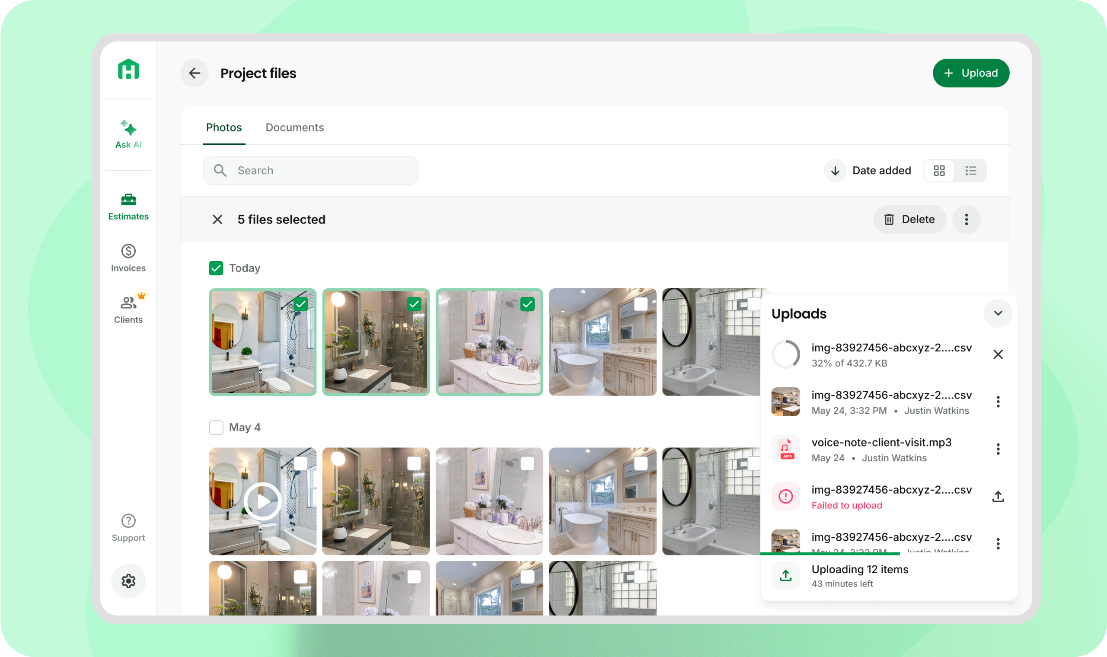The width and height of the screenshot is (1107, 657).
Task: Click the search magnifier icon
Action: pyautogui.click(x=220, y=170)
